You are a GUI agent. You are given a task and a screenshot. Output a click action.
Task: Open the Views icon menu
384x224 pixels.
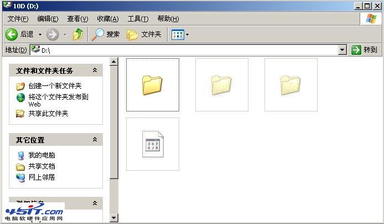coord(180,34)
